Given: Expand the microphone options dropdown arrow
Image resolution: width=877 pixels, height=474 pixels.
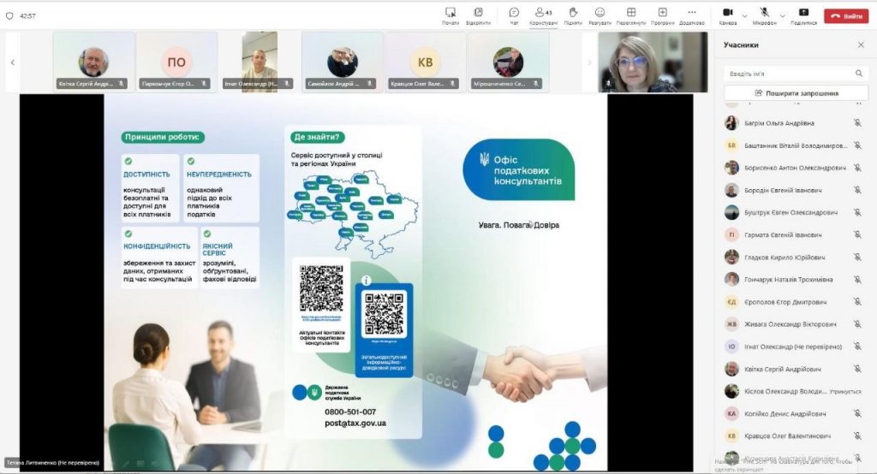Looking at the screenshot, I should (782, 15).
